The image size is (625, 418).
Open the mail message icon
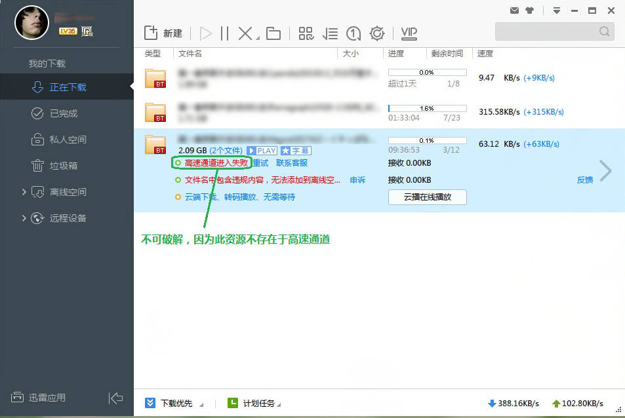point(514,10)
